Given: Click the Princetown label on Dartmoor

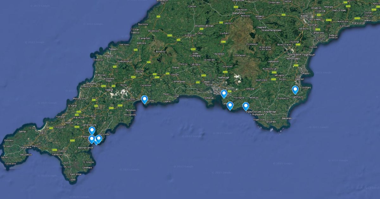Looking at the screenshot, I should pos(240,56).
